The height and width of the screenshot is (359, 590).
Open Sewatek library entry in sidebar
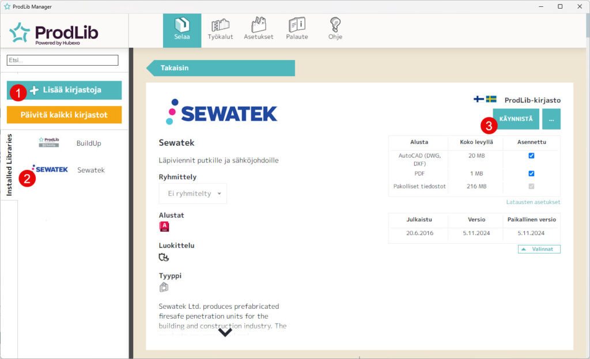tap(91, 170)
